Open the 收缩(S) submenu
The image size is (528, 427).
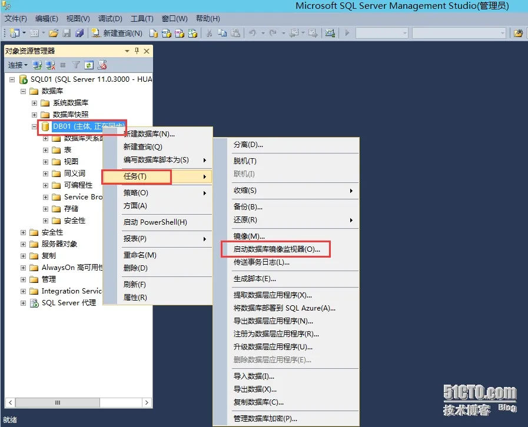pos(292,191)
